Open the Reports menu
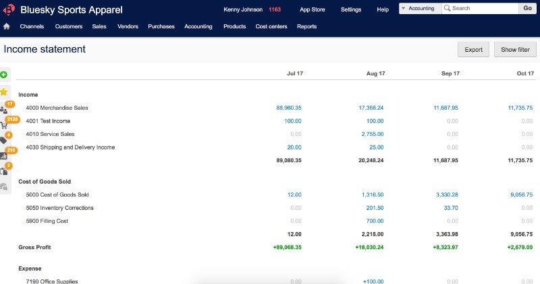This screenshot has width=540, height=284. pos(306,27)
